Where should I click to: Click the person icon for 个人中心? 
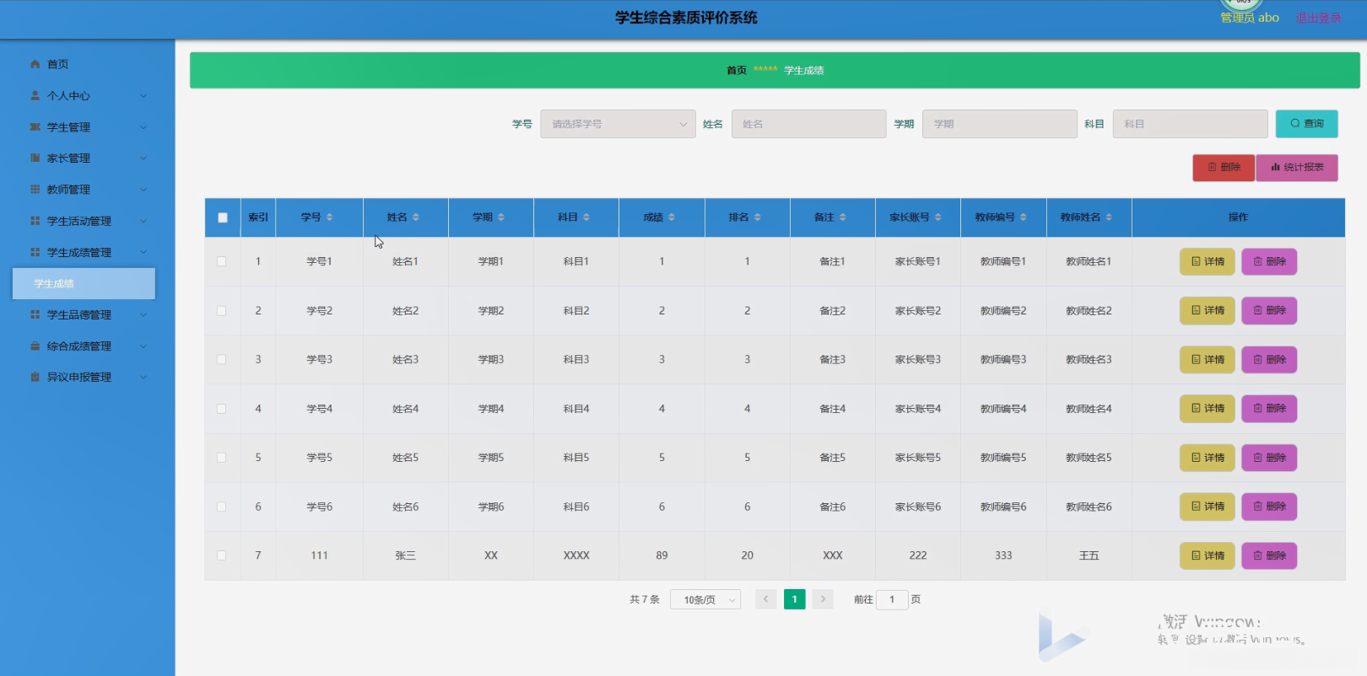pyautogui.click(x=35, y=95)
